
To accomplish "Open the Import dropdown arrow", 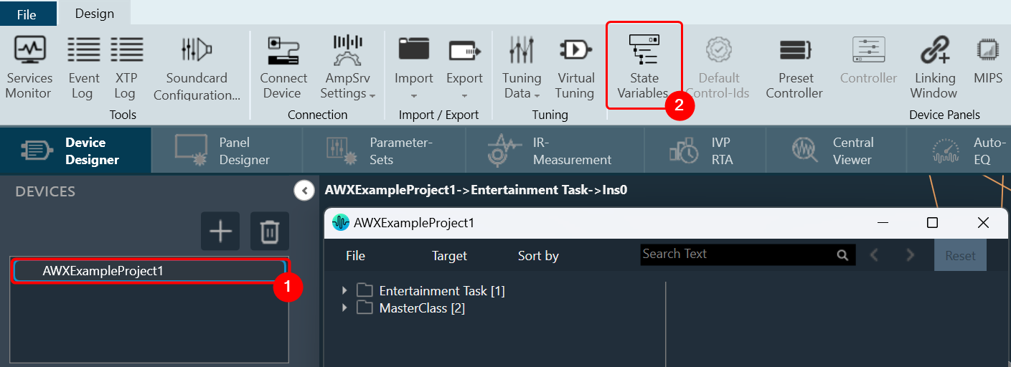I will pyautogui.click(x=414, y=95).
